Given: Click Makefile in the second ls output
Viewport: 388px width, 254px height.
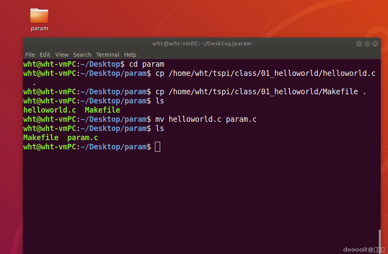Looking at the screenshot, I should coord(41,138).
